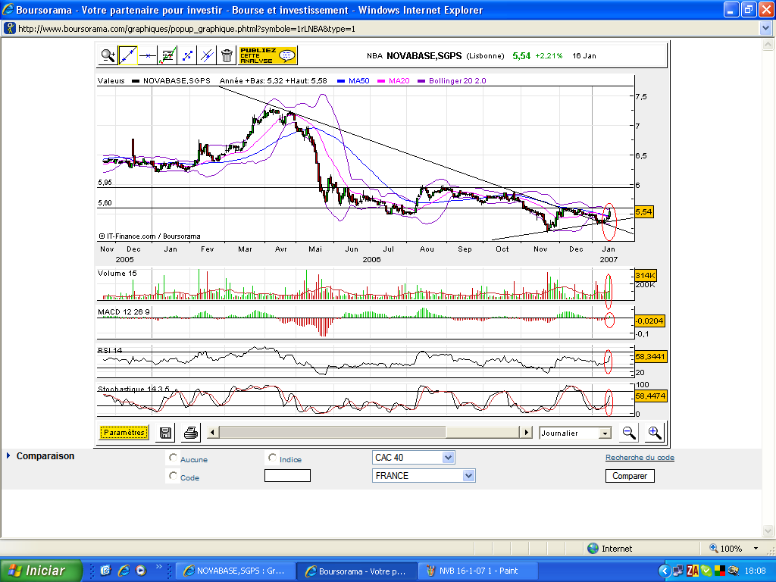The width and height of the screenshot is (776, 582).
Task: Select the Aucune radio button
Action: pos(173,458)
